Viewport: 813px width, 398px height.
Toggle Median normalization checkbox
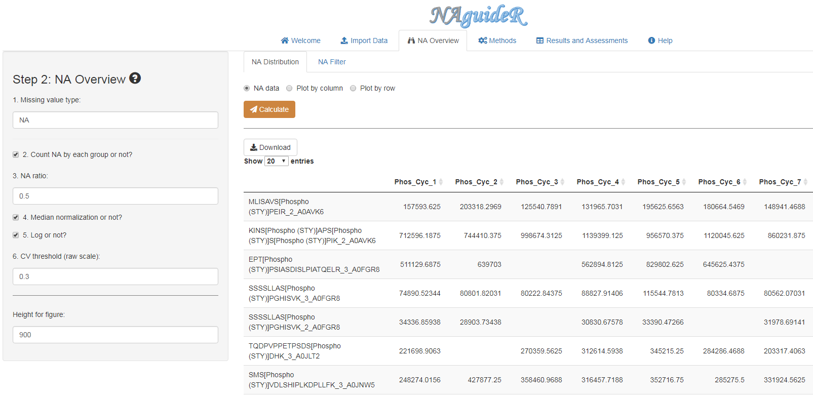tap(16, 217)
